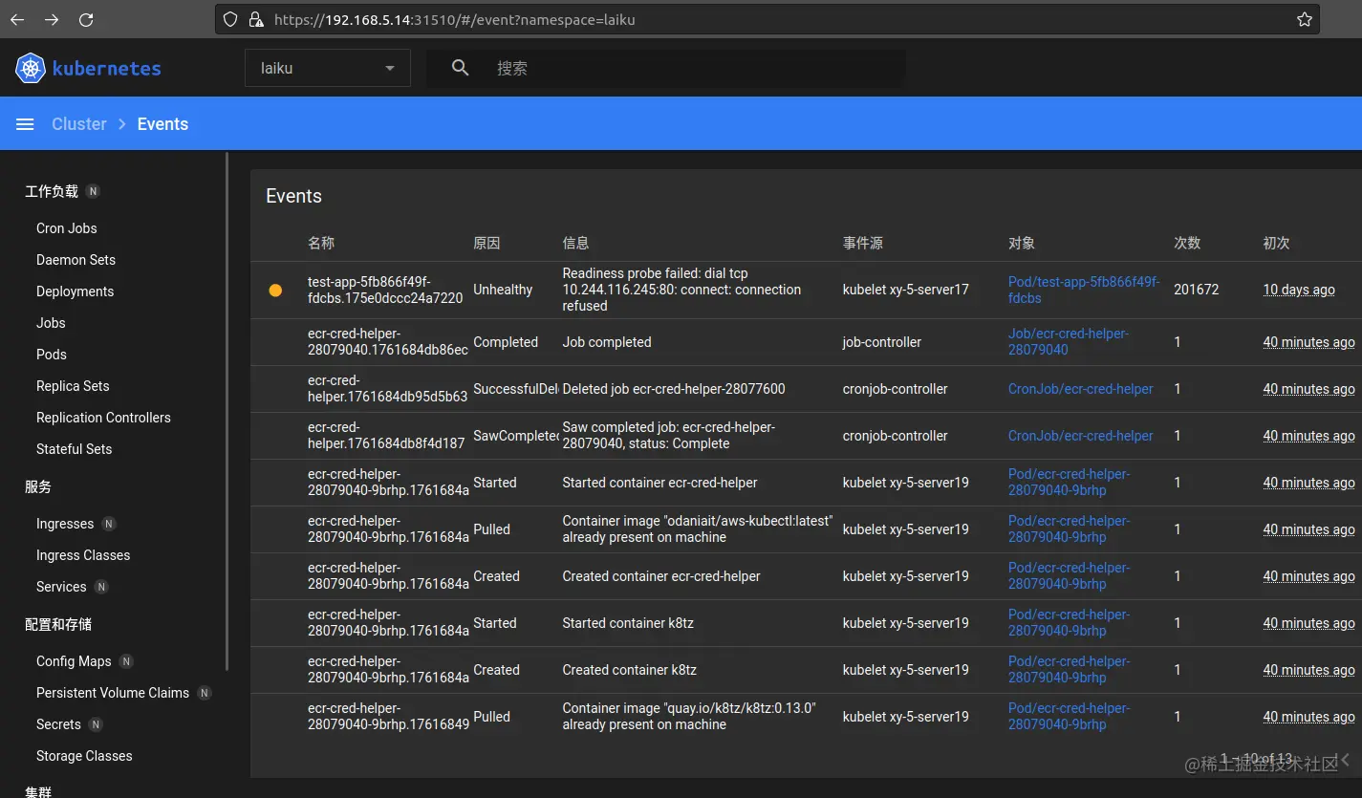Open Deployments in the sidebar
This screenshot has height=798, width=1362.
point(75,291)
